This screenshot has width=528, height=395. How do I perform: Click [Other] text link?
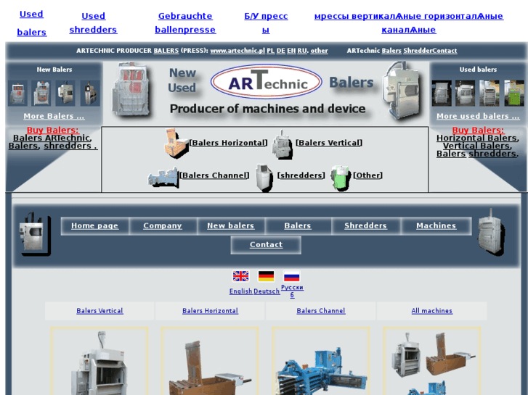pos(367,175)
